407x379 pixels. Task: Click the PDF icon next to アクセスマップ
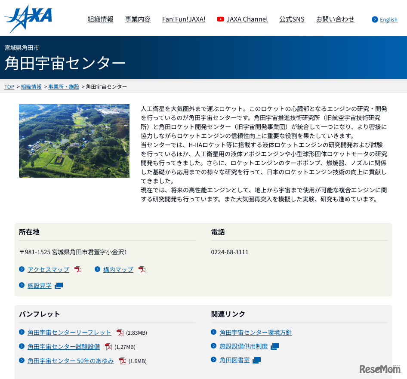click(x=78, y=270)
